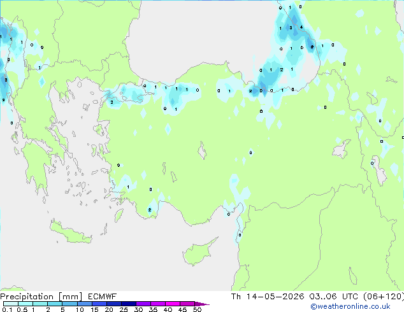Click the legend value '50'
This screenshot has height=312, width=404.
coord(197,309)
